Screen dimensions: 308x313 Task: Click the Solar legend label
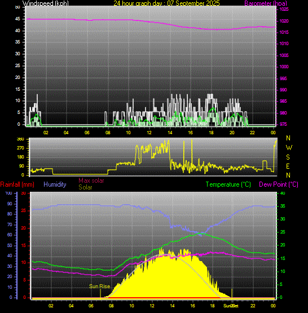85,187
